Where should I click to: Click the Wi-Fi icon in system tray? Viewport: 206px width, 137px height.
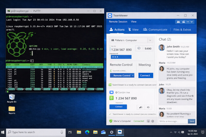point(175,132)
